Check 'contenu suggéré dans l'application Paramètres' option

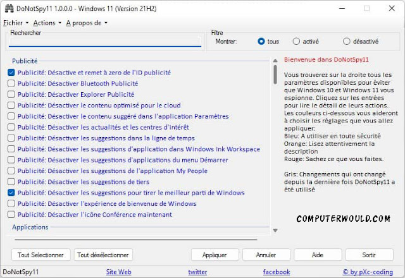pyautogui.click(x=11, y=116)
